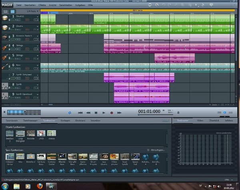
Task: Click the drum instrument icon of track 1
Action: click(x=5, y=18)
